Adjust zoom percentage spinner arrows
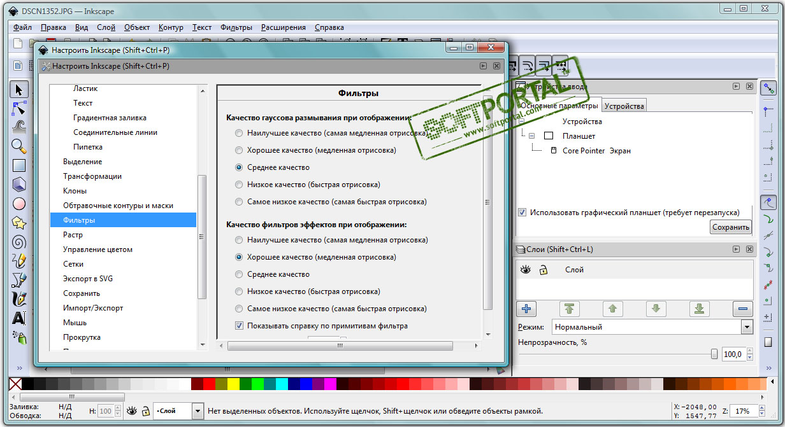The width and height of the screenshot is (785, 427). 762,411
